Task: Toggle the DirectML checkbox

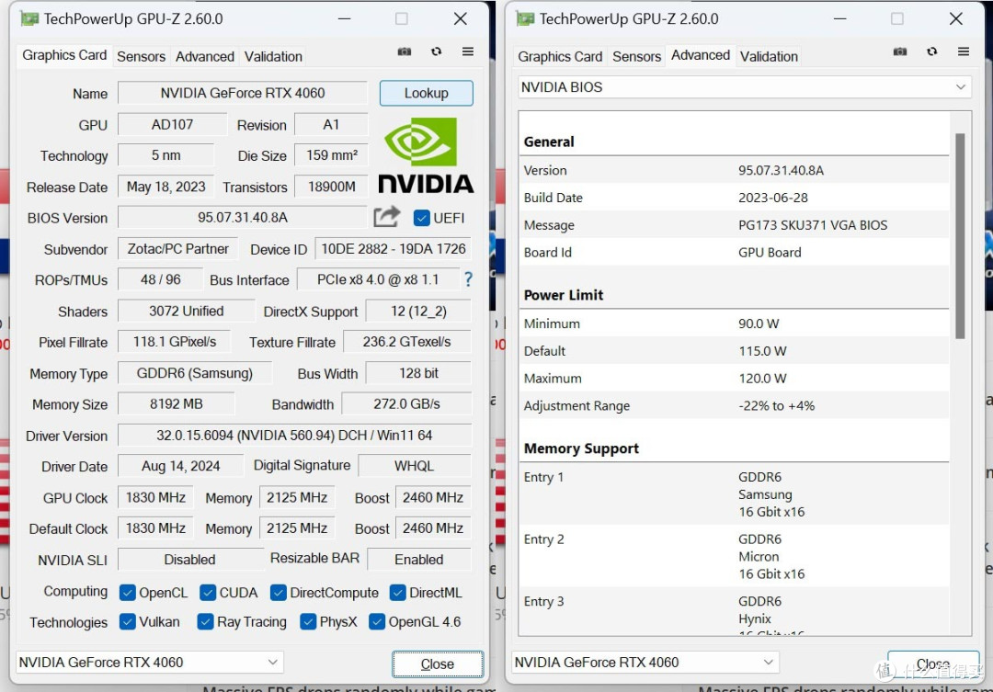Action: pyautogui.click(x=398, y=593)
